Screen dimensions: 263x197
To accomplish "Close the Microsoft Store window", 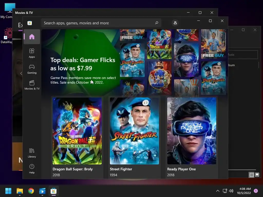I will [x=222, y=21].
